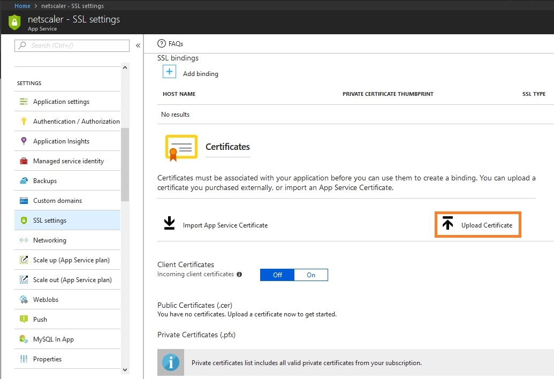
Task: Click the Managed service identity toolbox icon
Action: [x=24, y=161]
